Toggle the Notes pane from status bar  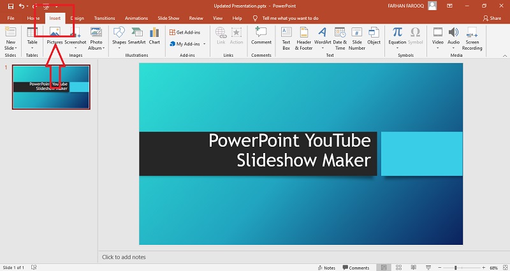tap(326, 268)
